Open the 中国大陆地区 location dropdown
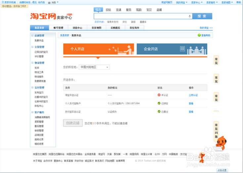The height and width of the screenshot is (173, 243). (94, 67)
